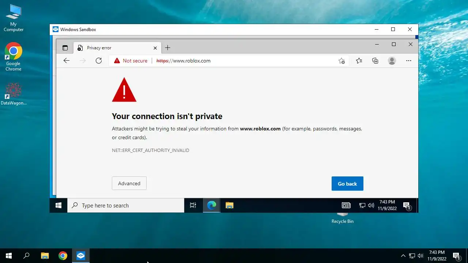Open Edge Settings and more menu
The image size is (468, 263).
click(409, 61)
